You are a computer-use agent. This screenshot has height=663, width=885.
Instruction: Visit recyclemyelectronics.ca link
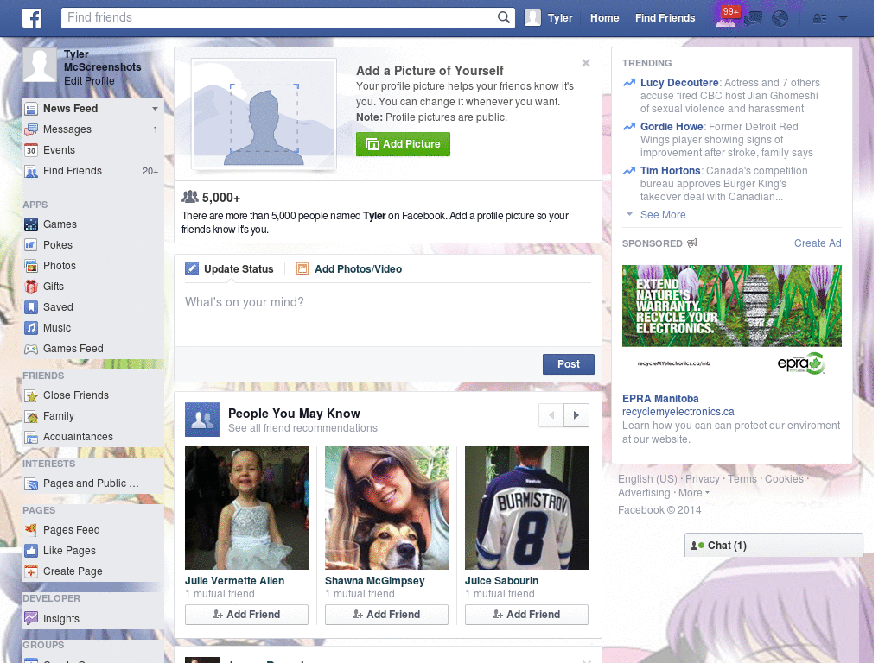tap(678, 412)
